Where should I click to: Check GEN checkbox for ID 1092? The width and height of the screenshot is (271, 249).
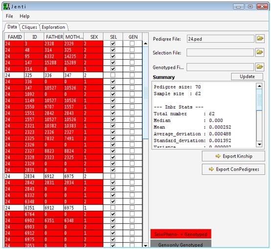click(132, 94)
